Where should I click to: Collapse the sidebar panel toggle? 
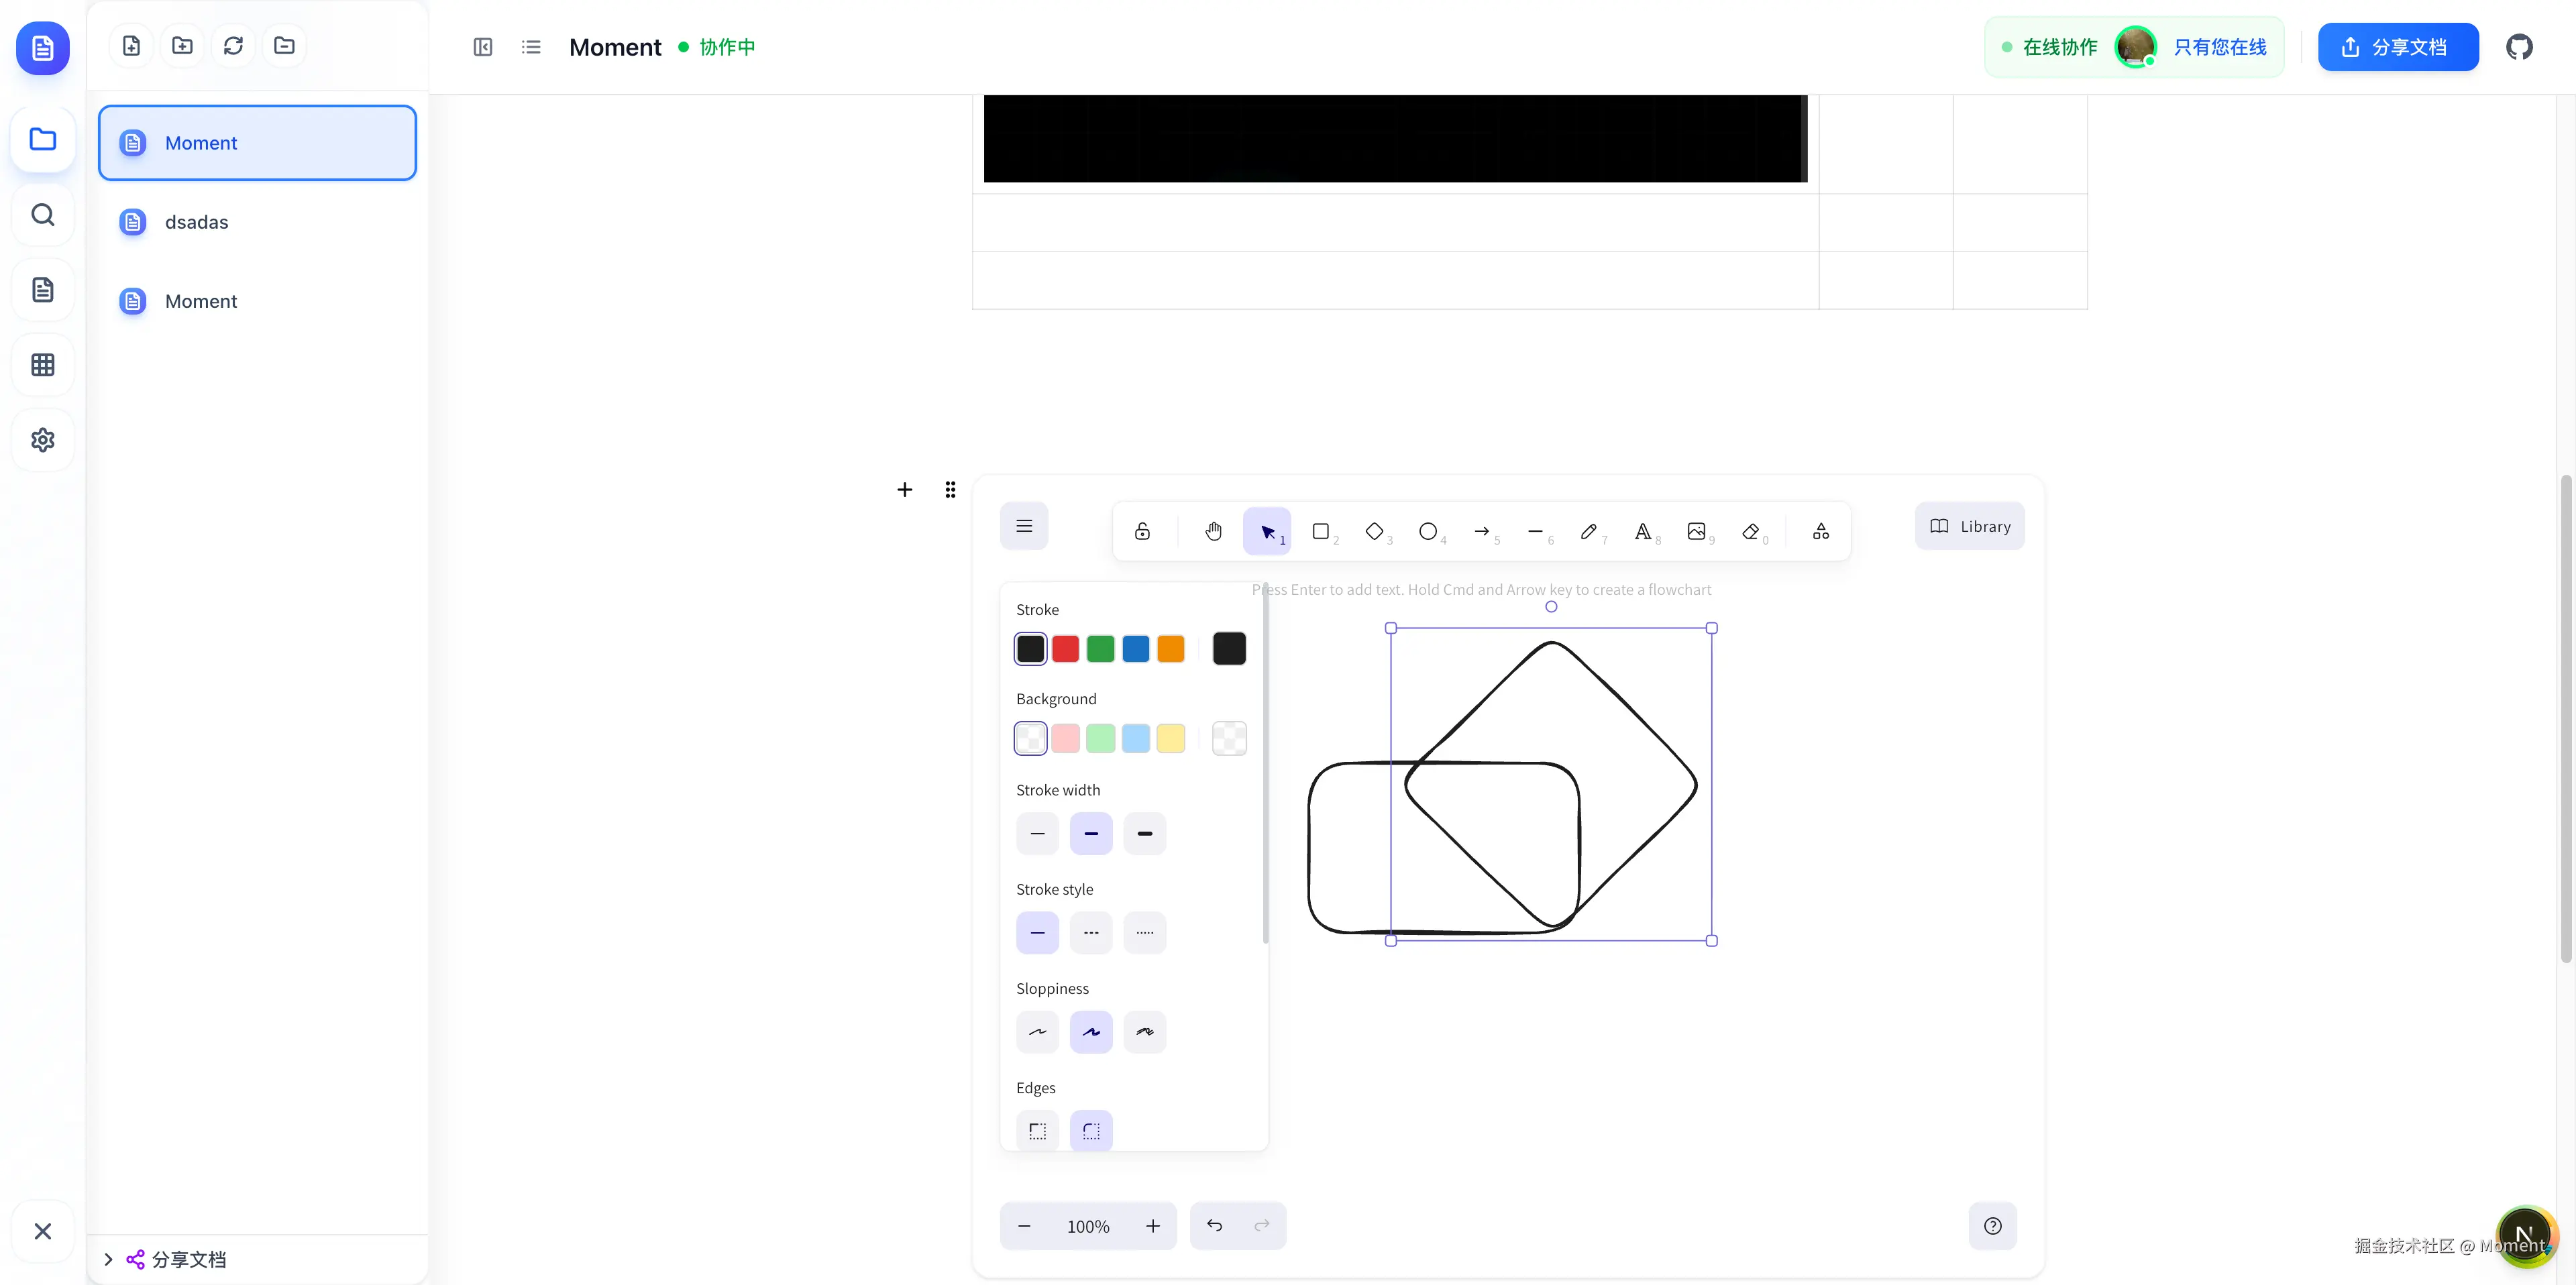click(483, 47)
